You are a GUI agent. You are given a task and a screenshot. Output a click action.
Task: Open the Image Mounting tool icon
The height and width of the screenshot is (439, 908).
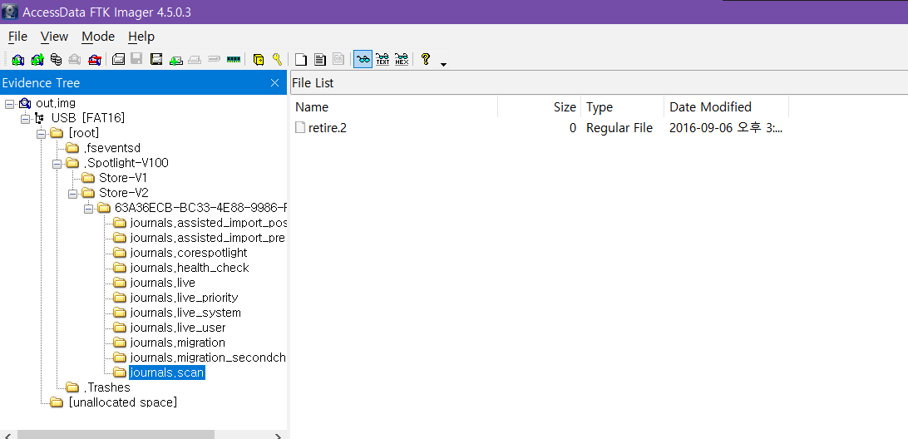pos(57,59)
